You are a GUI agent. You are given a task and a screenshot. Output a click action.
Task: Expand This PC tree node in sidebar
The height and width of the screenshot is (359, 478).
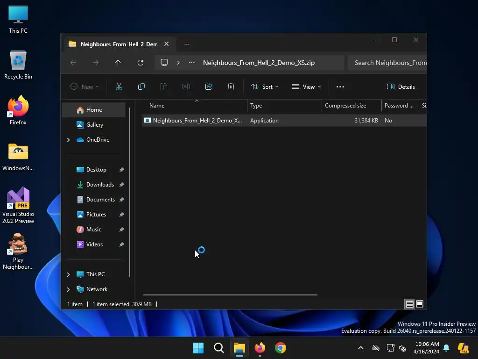[x=68, y=274]
